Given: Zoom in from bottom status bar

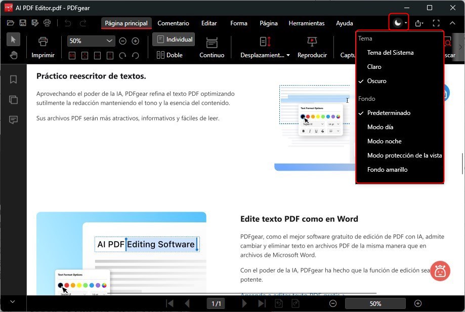Looking at the screenshot, I should point(418,303).
